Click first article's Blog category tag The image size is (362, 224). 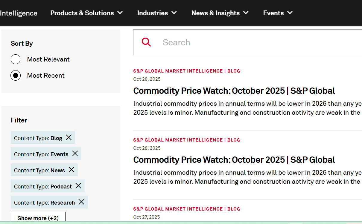[234, 71]
